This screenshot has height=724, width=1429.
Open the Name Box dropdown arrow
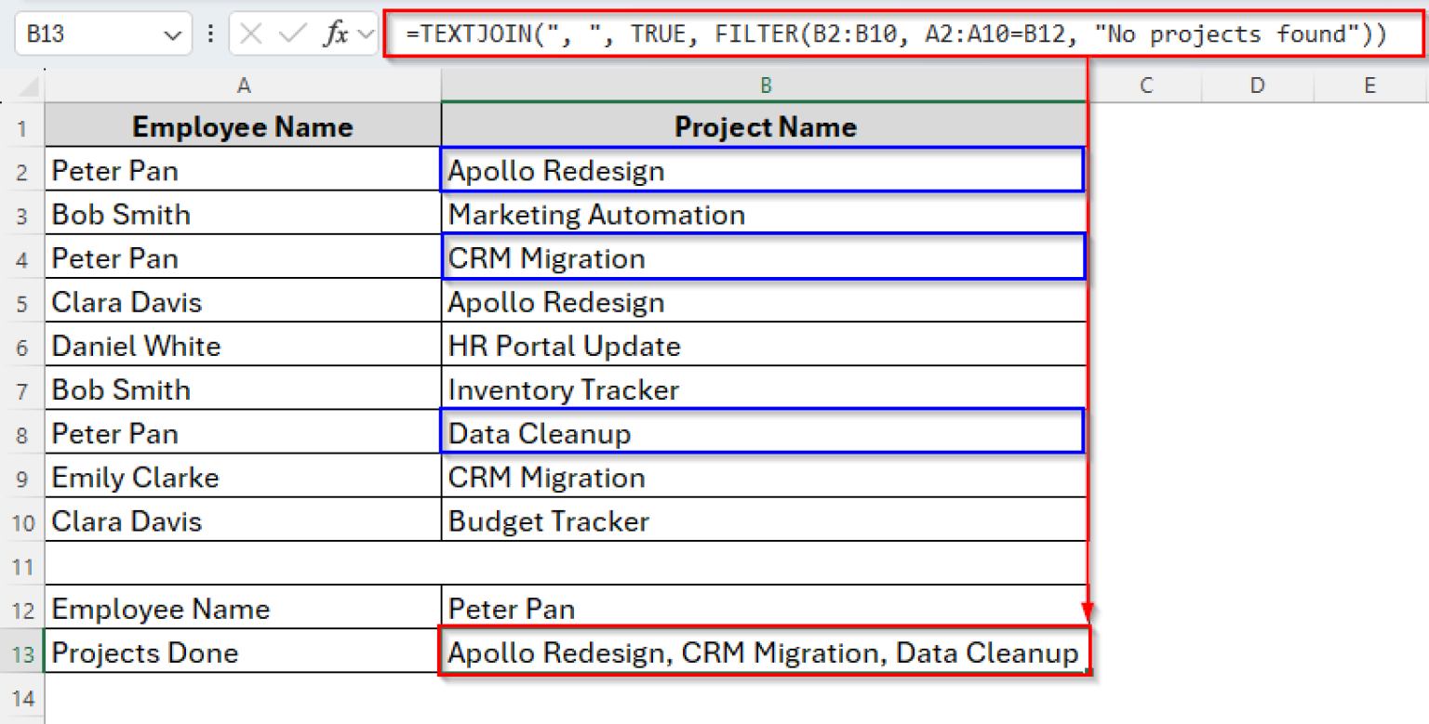pyautogui.click(x=172, y=35)
